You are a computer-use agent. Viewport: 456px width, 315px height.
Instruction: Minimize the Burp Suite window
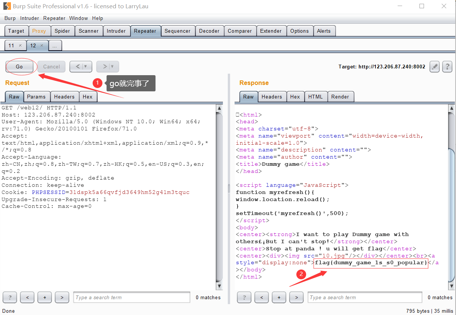[x=400, y=6]
